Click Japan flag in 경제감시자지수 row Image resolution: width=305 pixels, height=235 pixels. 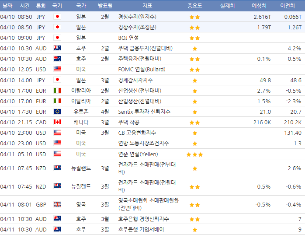57,80
